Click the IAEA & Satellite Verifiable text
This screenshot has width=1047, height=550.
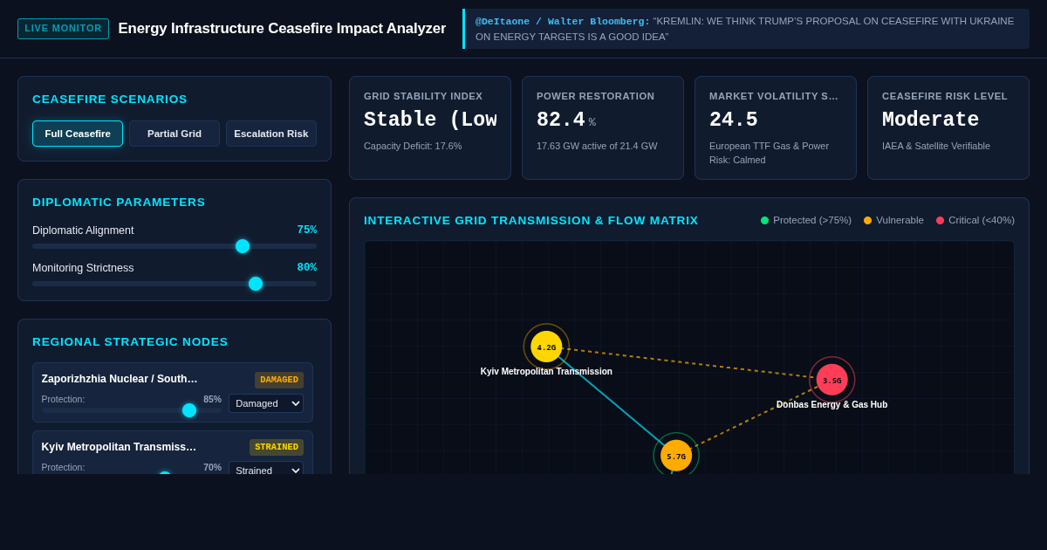point(936,146)
